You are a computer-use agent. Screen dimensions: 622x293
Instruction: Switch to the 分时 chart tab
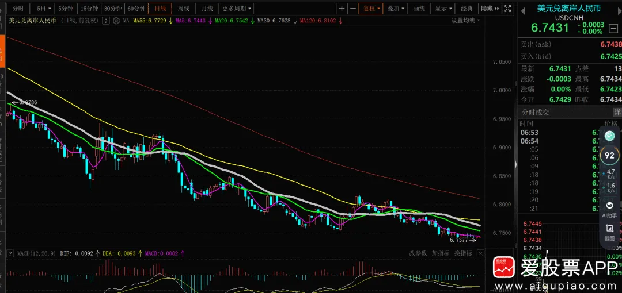(x=18, y=8)
